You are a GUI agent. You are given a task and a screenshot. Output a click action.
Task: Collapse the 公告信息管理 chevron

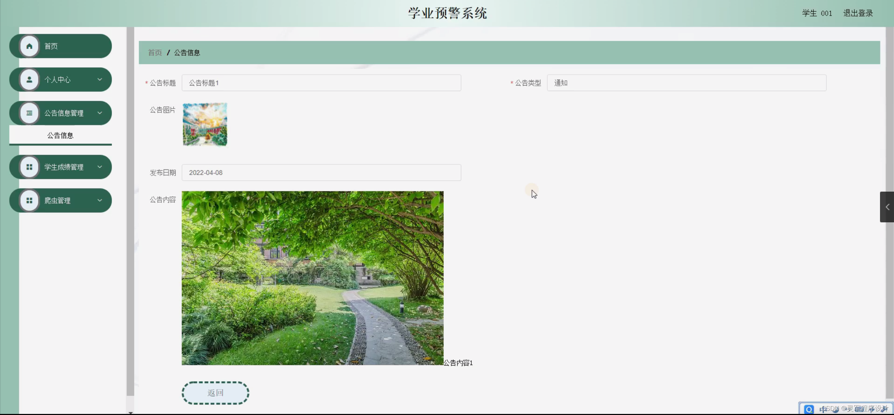pos(100,113)
